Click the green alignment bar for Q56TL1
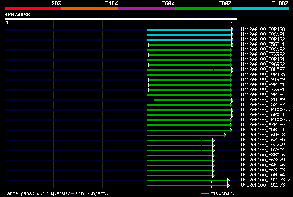The width and height of the screenshot is (293, 197). [190, 45]
